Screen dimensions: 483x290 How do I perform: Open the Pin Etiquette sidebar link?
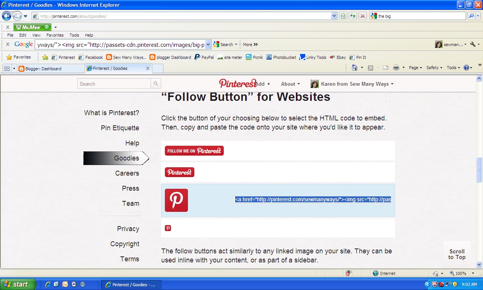(120, 128)
